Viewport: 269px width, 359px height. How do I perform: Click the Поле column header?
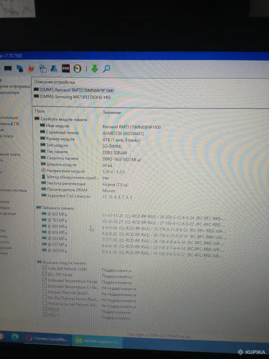coord(40,111)
